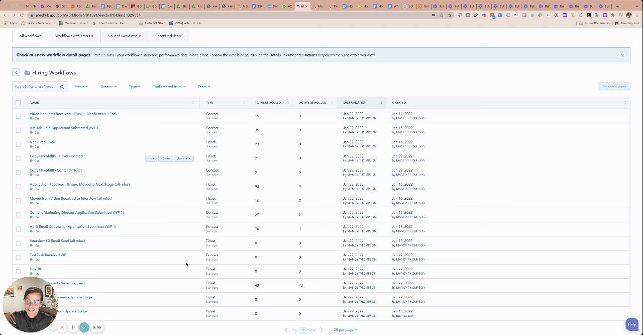Dismiss the new workflow detail pages banner
Image resolution: width=643 pixels, height=335 pixels.
coord(622,55)
